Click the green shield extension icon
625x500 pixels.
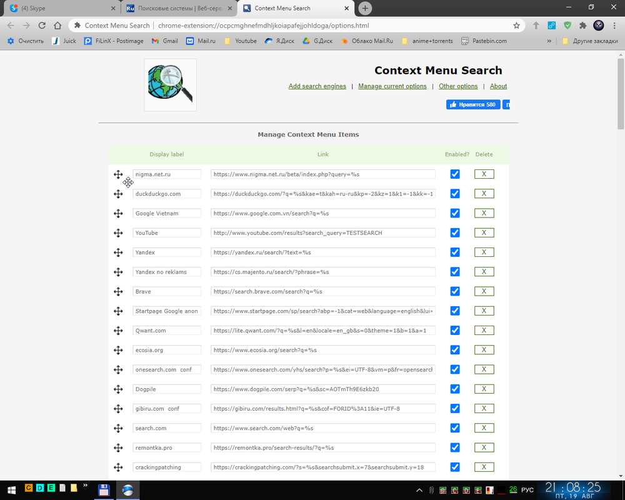pyautogui.click(x=567, y=26)
